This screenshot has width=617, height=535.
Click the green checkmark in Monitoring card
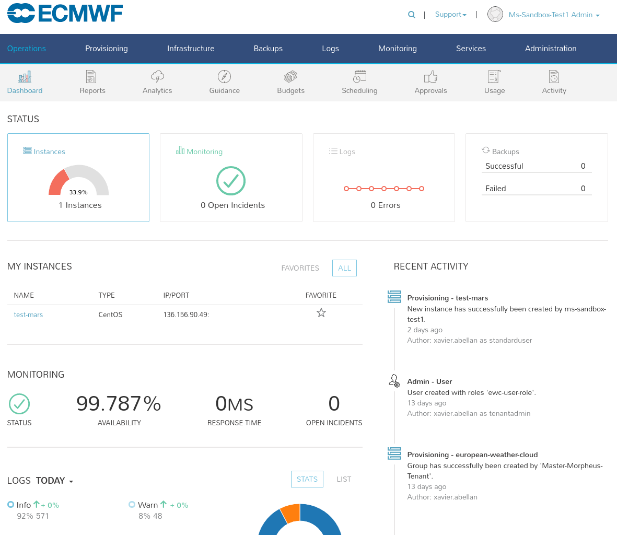click(231, 181)
